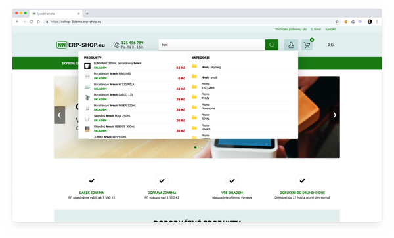Click the green search magnifier button
Image resolution: width=394 pixels, height=238 pixels.
click(x=272, y=45)
